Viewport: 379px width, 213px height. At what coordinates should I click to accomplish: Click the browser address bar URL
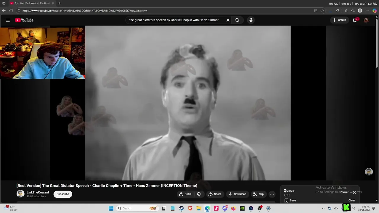pos(85,11)
